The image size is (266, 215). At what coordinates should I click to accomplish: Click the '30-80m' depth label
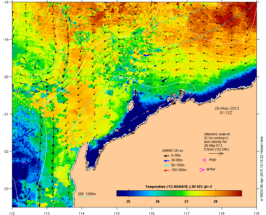[177, 160]
